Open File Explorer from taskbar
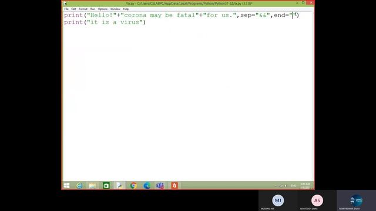 (92, 185)
